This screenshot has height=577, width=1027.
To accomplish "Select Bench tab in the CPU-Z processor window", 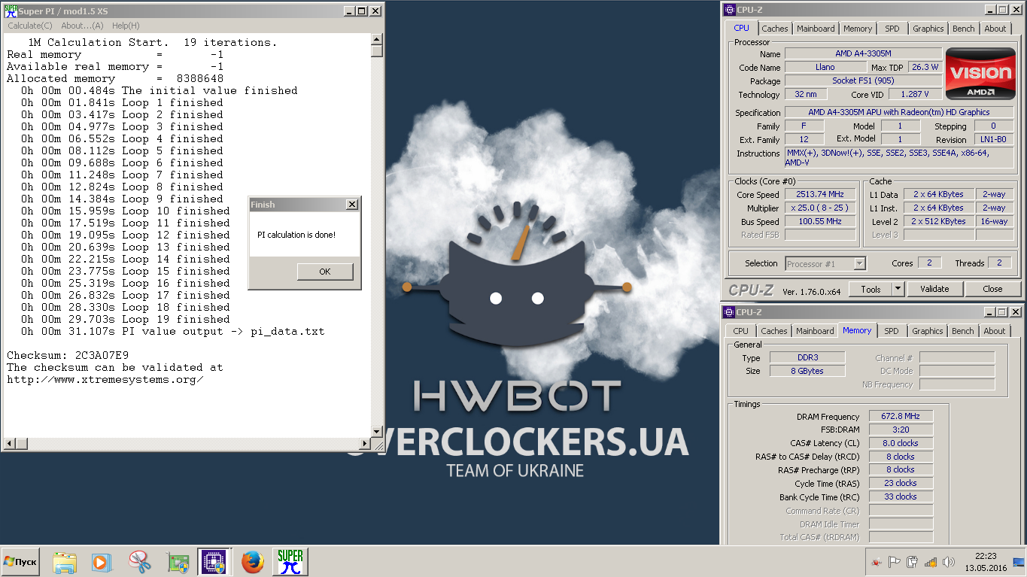I will tap(964, 29).
